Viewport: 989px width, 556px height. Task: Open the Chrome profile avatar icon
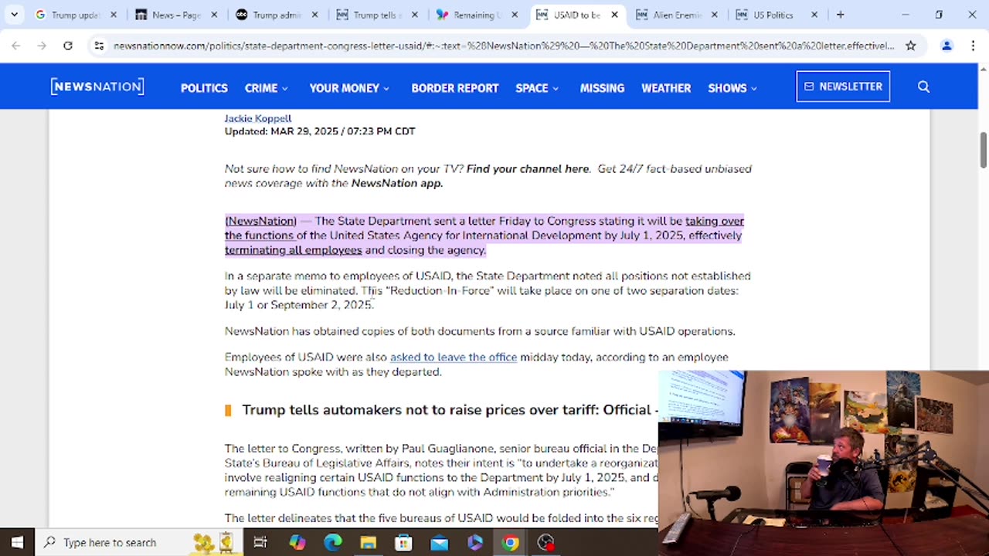[947, 46]
